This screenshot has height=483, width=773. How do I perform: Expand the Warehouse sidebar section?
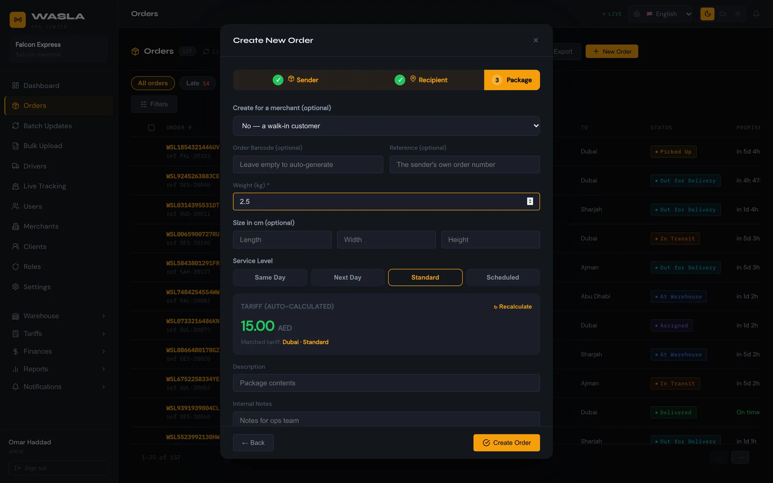click(59, 316)
